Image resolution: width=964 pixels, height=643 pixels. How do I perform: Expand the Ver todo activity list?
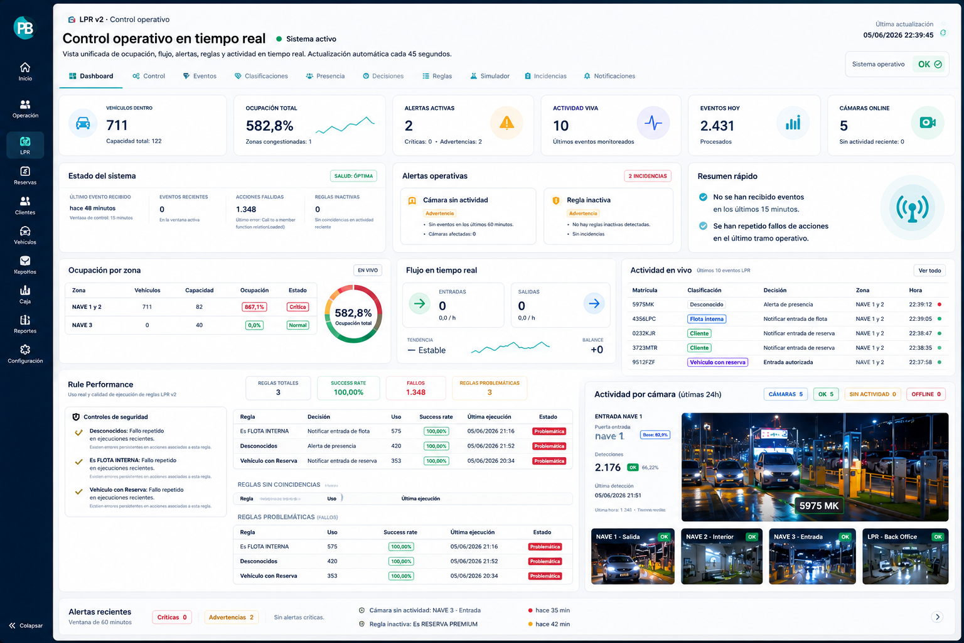click(x=929, y=271)
